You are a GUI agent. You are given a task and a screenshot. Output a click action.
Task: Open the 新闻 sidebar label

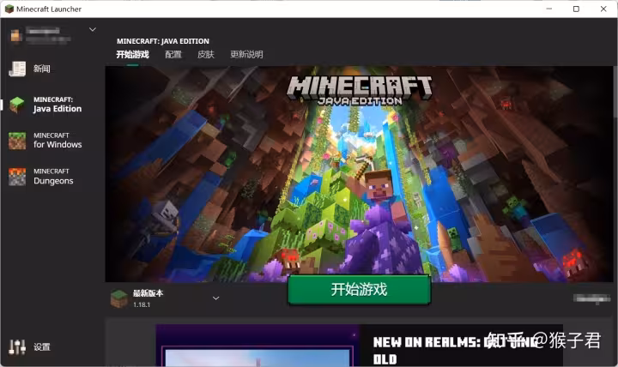point(42,69)
